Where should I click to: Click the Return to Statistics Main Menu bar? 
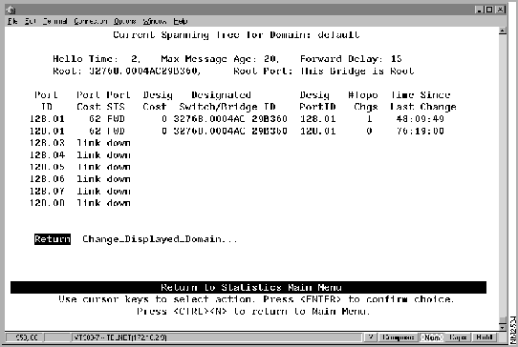point(248,287)
